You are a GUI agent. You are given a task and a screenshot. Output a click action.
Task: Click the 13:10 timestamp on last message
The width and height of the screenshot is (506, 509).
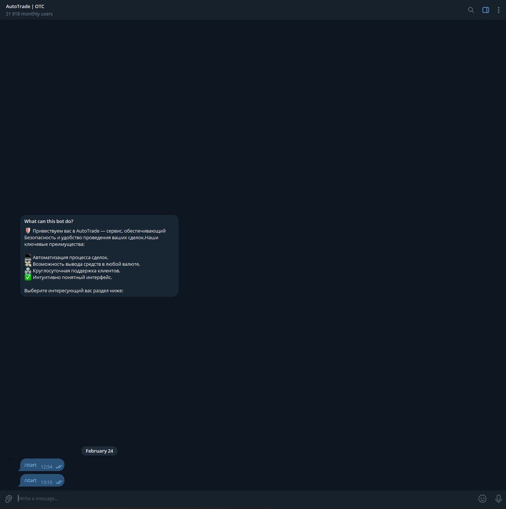[46, 482]
